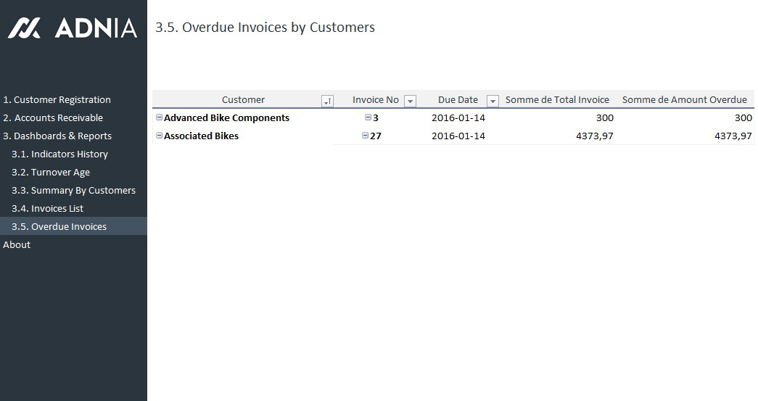The height and width of the screenshot is (401, 758).
Task: Open Summary By Customers report
Action: coord(73,191)
